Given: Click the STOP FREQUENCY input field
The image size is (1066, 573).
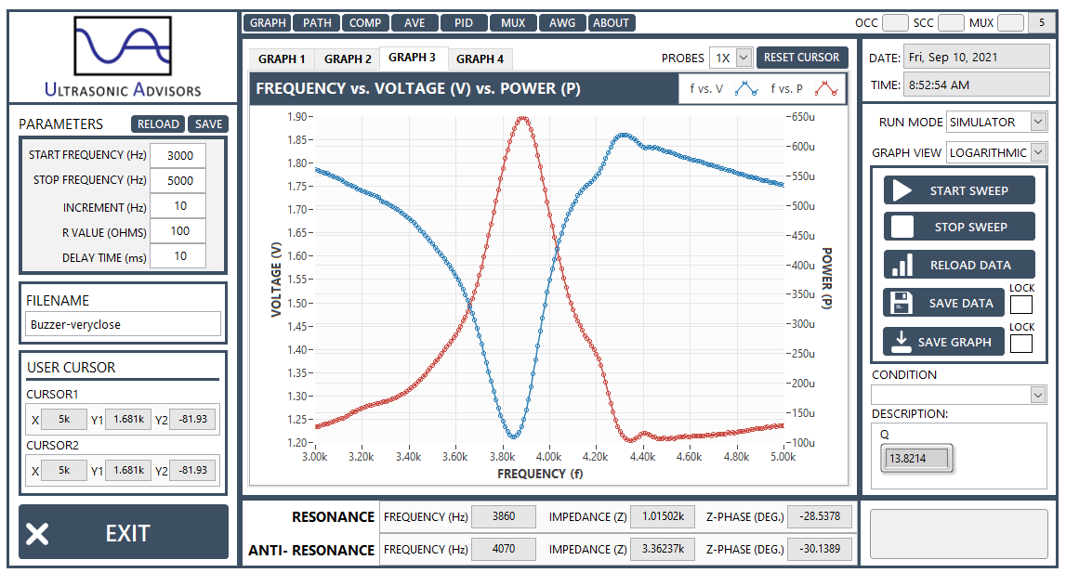Looking at the screenshot, I should click(x=178, y=180).
